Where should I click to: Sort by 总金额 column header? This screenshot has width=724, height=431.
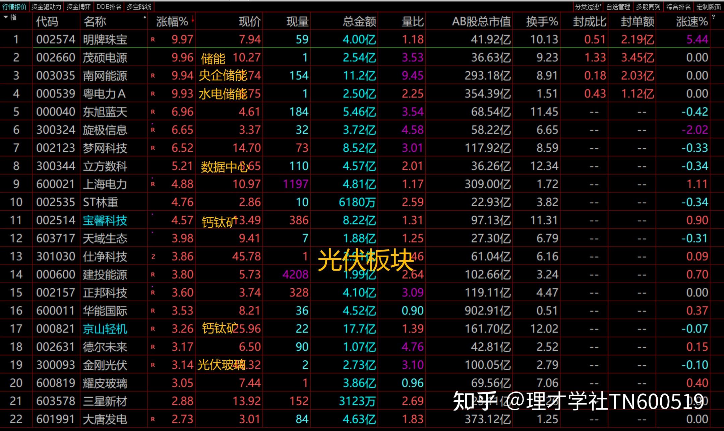point(359,22)
